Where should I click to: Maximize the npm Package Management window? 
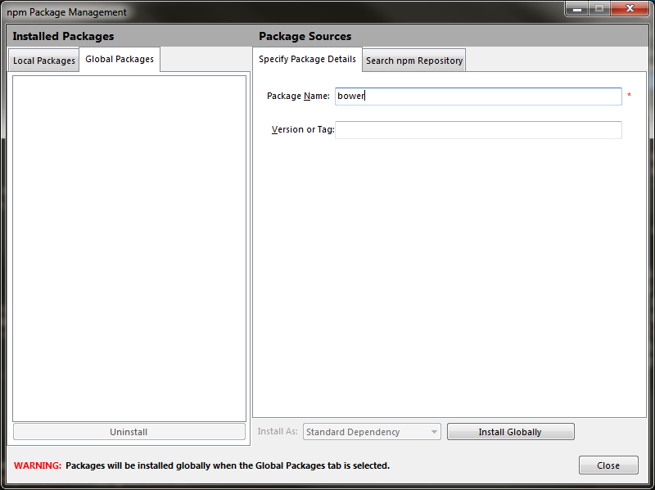pyautogui.click(x=599, y=8)
